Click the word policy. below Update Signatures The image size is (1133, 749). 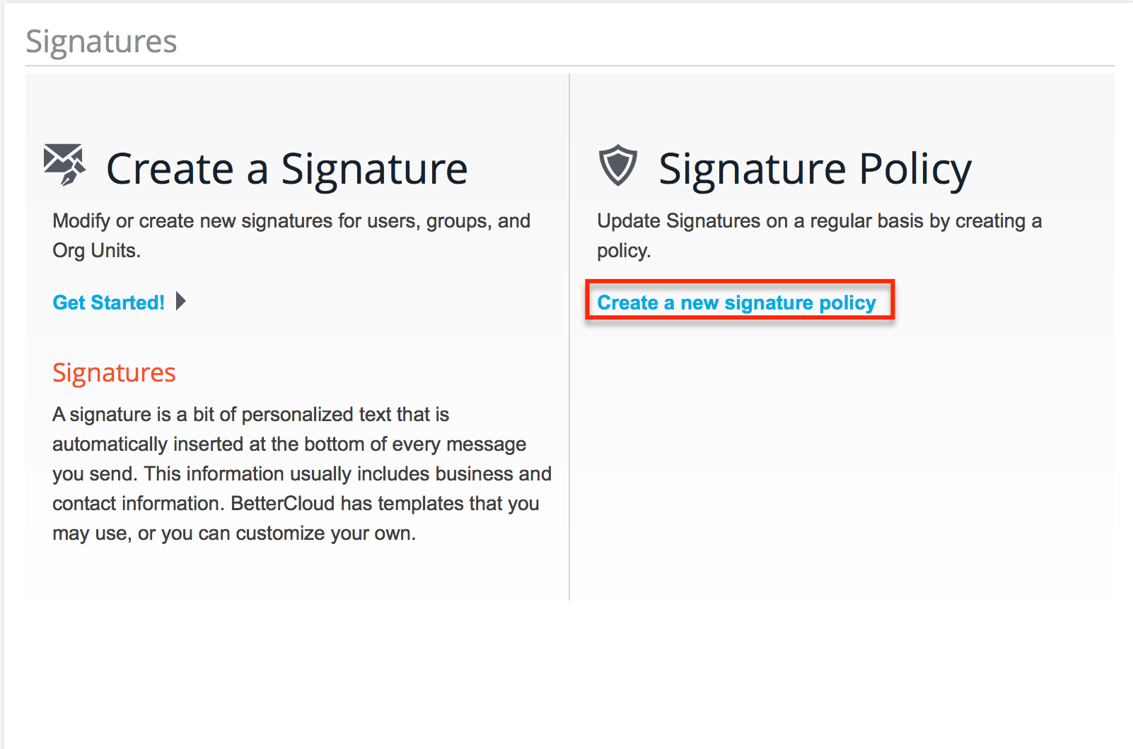click(624, 251)
